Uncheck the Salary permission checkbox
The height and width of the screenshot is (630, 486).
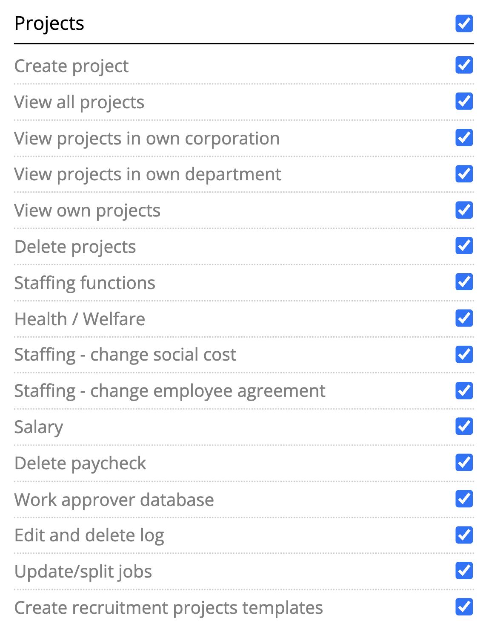coord(464,426)
